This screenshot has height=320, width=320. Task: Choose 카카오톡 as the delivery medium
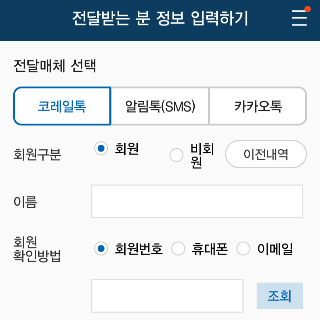point(258,105)
